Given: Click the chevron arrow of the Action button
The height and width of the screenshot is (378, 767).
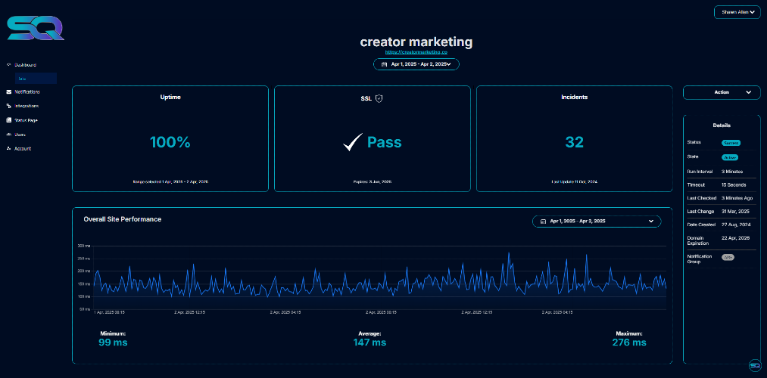Looking at the screenshot, I should (x=748, y=92).
